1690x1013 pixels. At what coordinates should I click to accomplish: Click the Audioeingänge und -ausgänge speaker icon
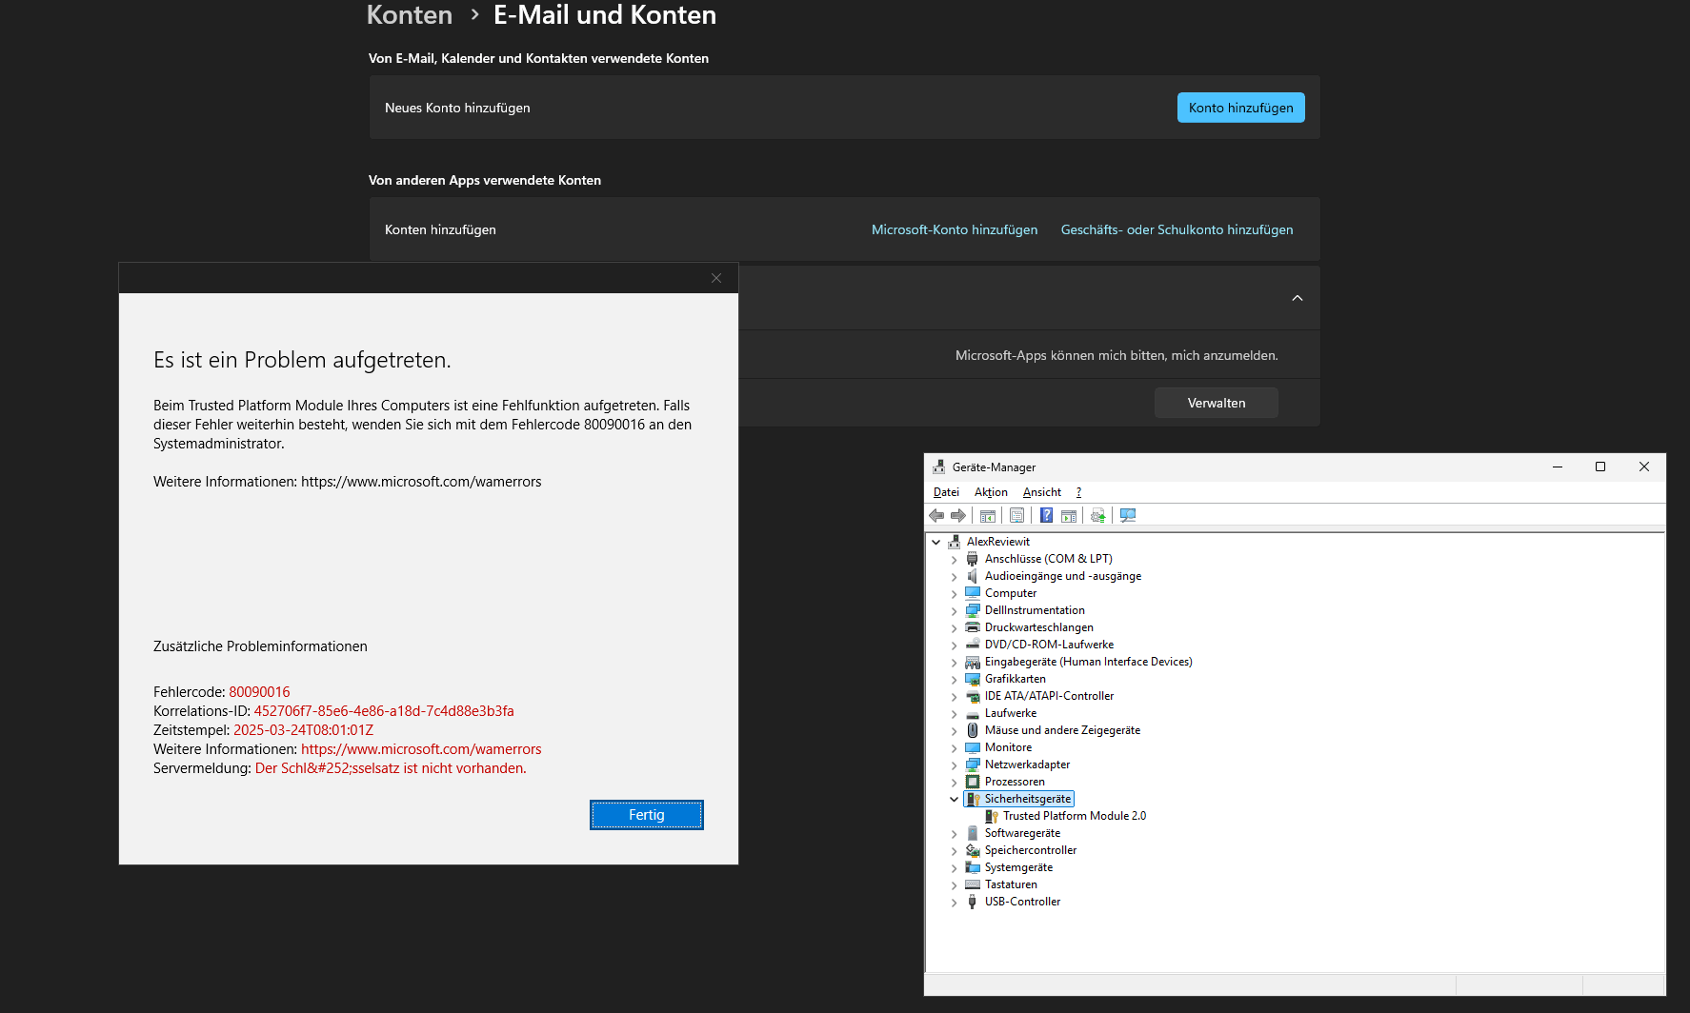[973, 576]
